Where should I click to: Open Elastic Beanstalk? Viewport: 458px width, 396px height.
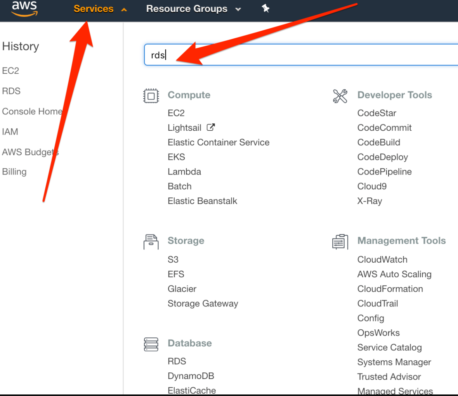[x=203, y=201]
